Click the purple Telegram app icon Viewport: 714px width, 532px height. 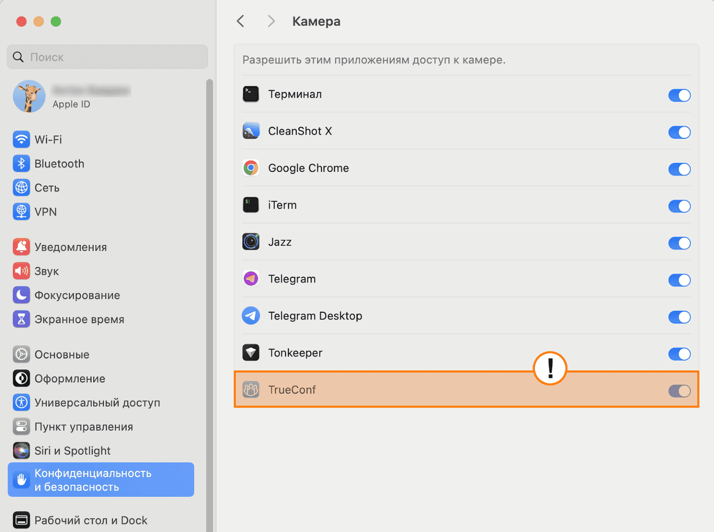[x=251, y=279]
